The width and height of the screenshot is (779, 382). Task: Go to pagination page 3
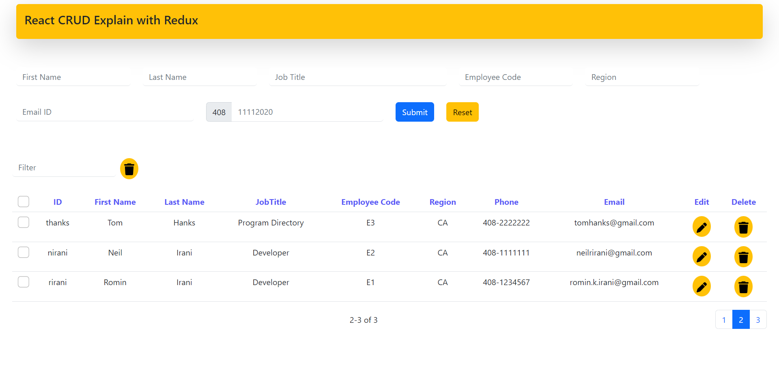coord(758,320)
